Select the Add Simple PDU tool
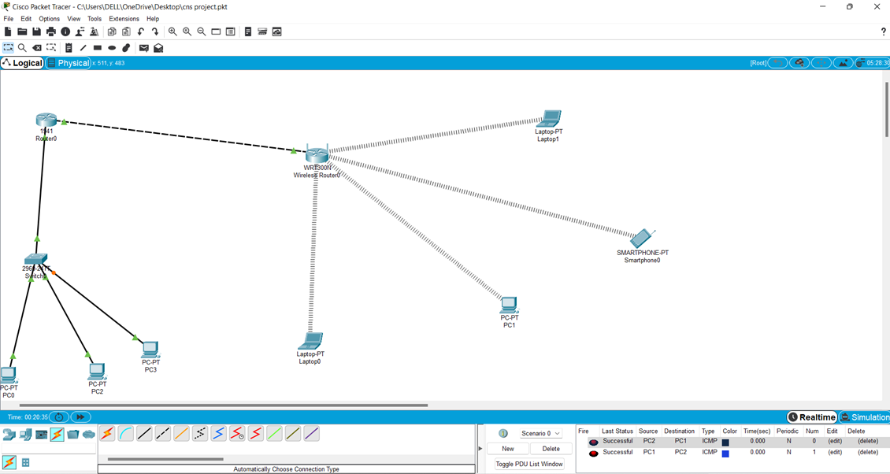Image resolution: width=890 pixels, height=474 pixels. pyautogui.click(x=143, y=47)
